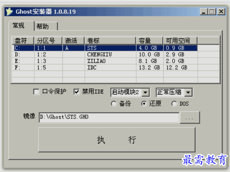Click the 12.2 GB free space cell
The image size is (230, 172).
176,67
